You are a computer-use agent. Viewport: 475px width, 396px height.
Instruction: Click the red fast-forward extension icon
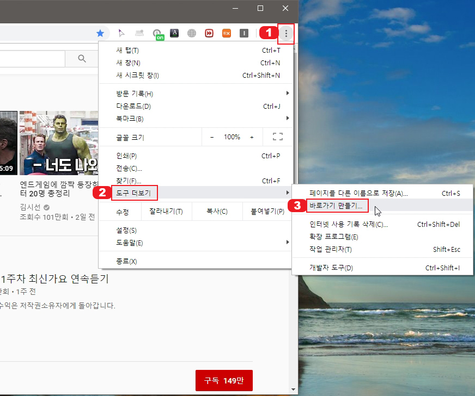[x=209, y=33]
